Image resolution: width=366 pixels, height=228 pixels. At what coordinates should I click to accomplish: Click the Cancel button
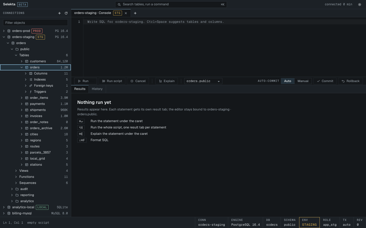tap(138, 81)
